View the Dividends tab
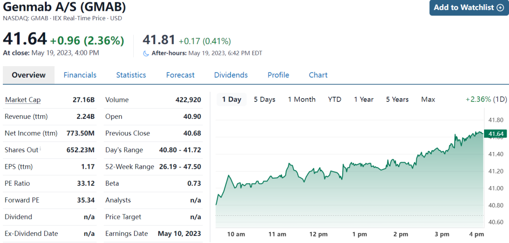The height and width of the screenshot is (243, 509). coord(231,75)
